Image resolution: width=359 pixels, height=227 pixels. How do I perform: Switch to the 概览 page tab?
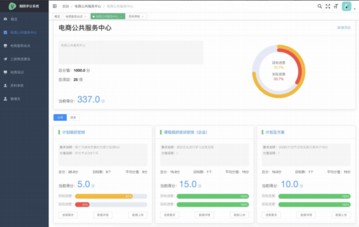click(x=58, y=16)
